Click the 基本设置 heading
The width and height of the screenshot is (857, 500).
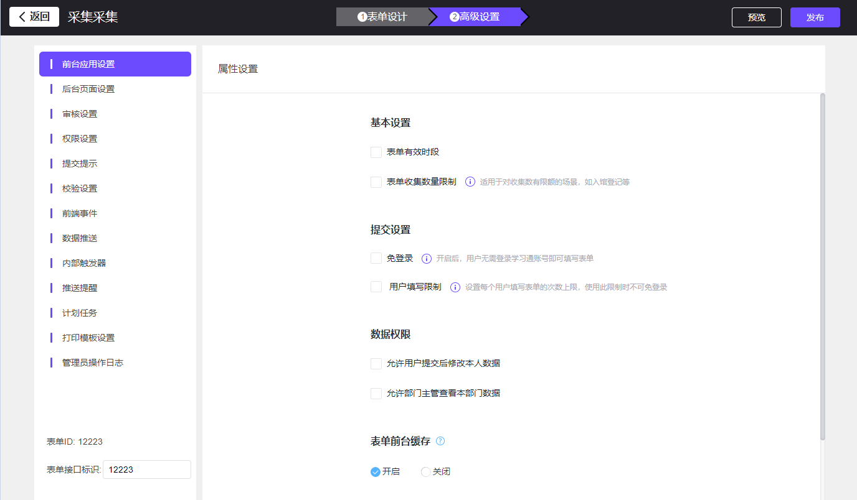pyautogui.click(x=391, y=123)
